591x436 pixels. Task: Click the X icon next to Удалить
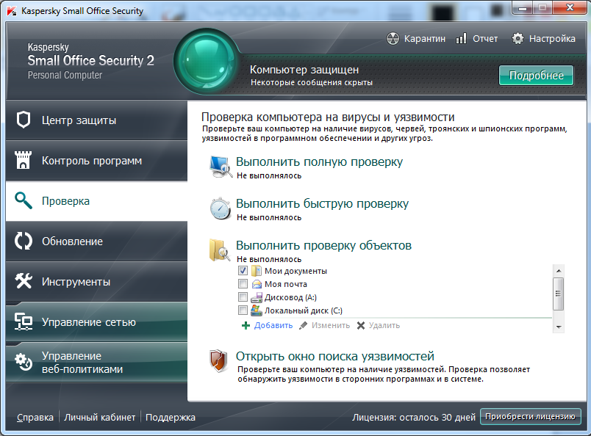pyautogui.click(x=361, y=325)
